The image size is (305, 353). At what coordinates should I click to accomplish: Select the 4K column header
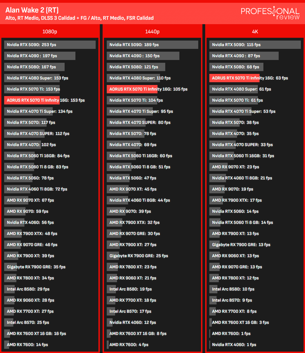(x=255, y=31)
